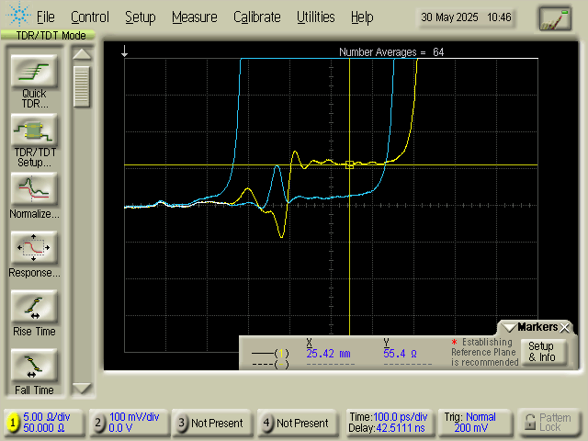The image size is (588, 441).
Task: Toggle channel 2 at 100 mV/div
Action: (98, 423)
